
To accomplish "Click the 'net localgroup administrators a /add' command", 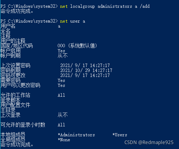I will pos(105,6).
